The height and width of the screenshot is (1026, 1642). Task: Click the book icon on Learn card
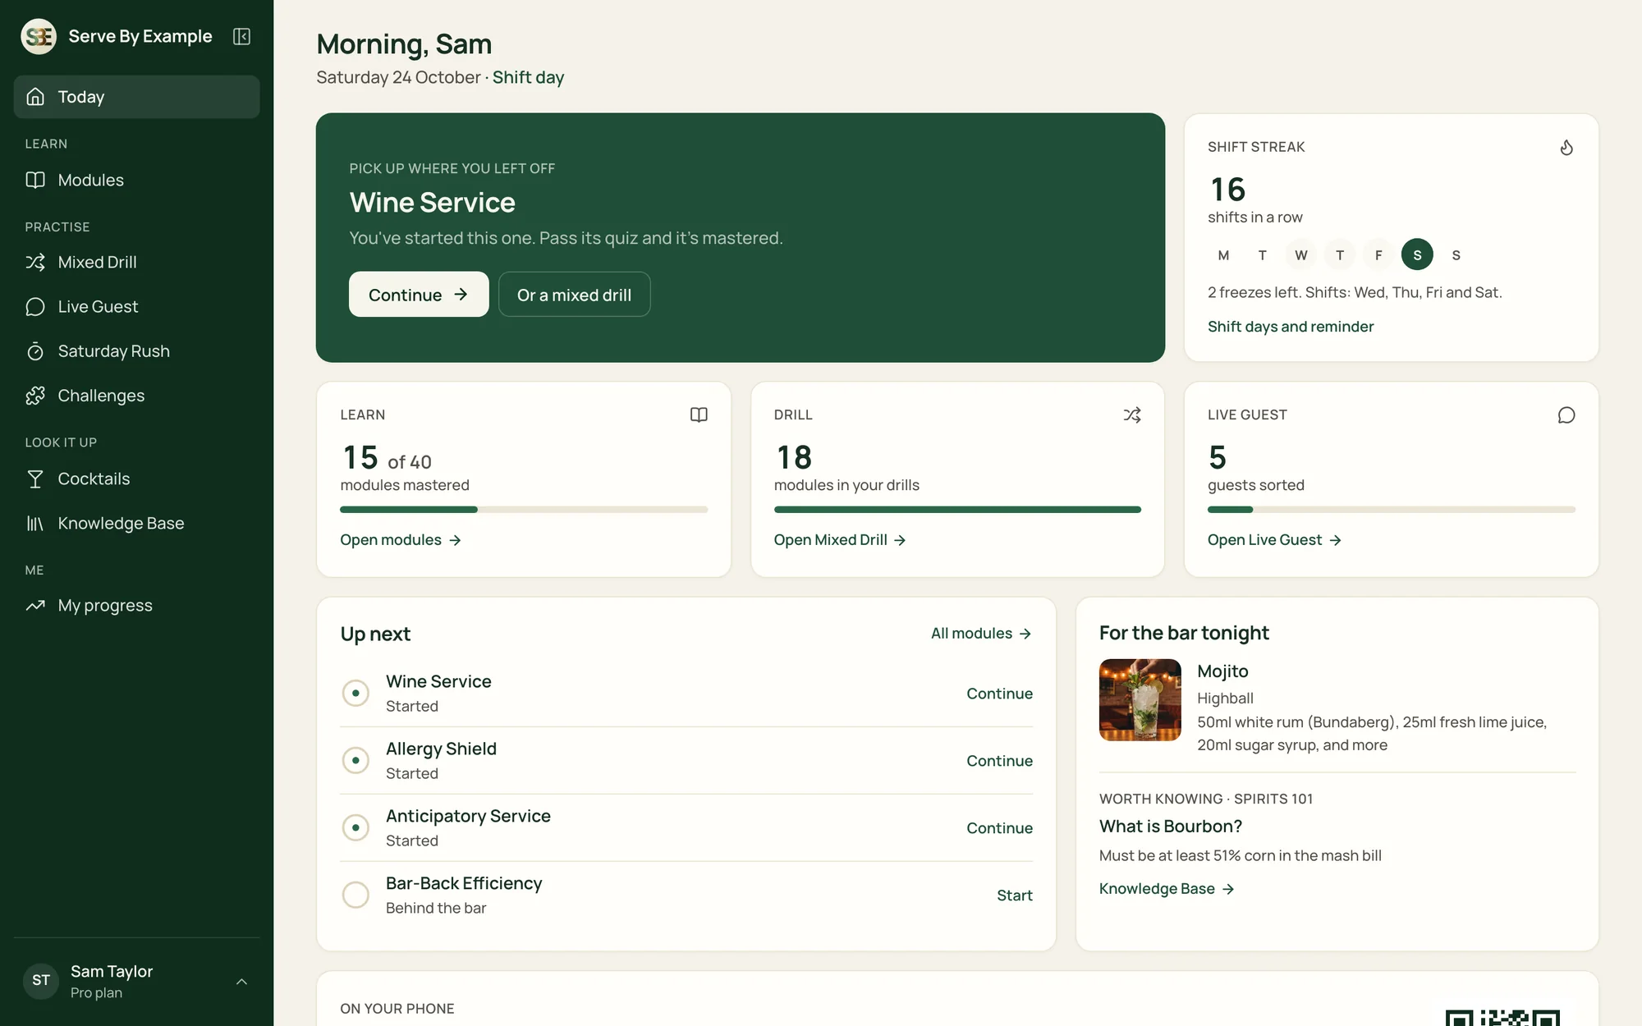click(x=699, y=415)
